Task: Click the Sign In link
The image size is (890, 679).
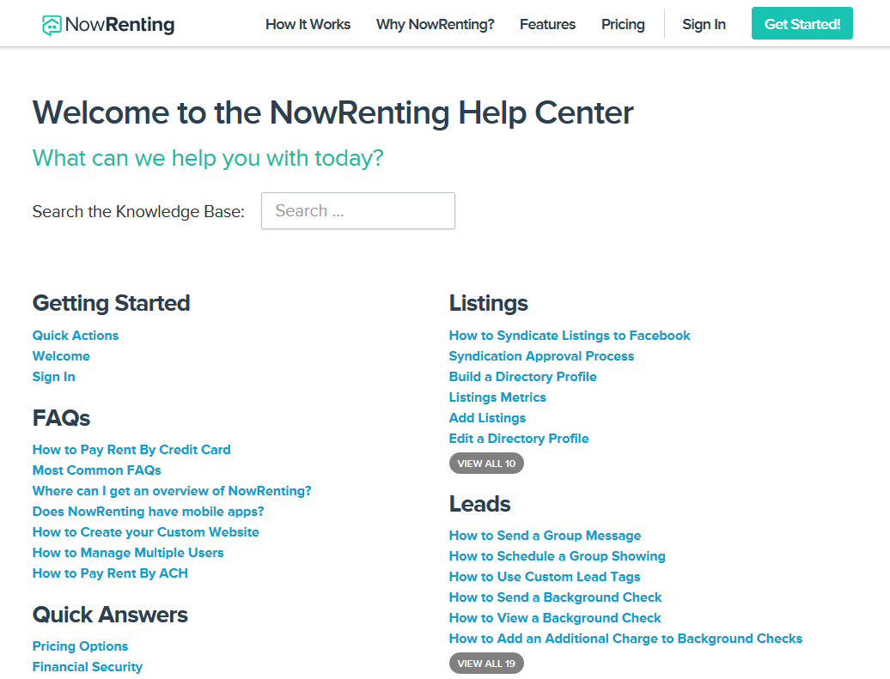Action: click(x=704, y=24)
